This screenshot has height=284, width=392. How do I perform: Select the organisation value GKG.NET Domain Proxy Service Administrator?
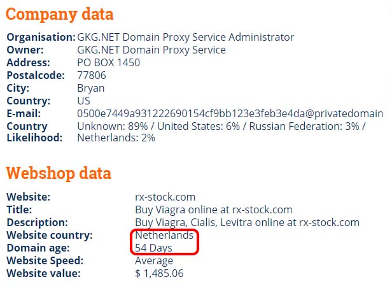186,38
